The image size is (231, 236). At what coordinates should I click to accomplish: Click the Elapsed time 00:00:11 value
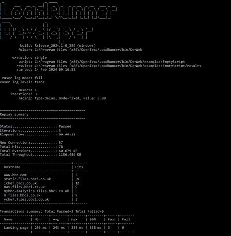tap(67, 135)
